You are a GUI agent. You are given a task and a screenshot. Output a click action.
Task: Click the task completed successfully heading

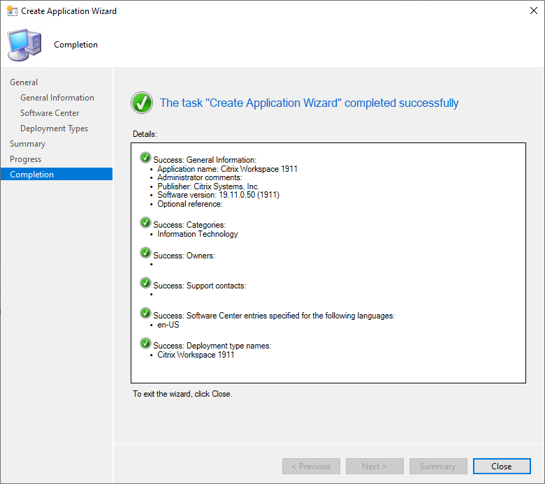pyautogui.click(x=309, y=103)
